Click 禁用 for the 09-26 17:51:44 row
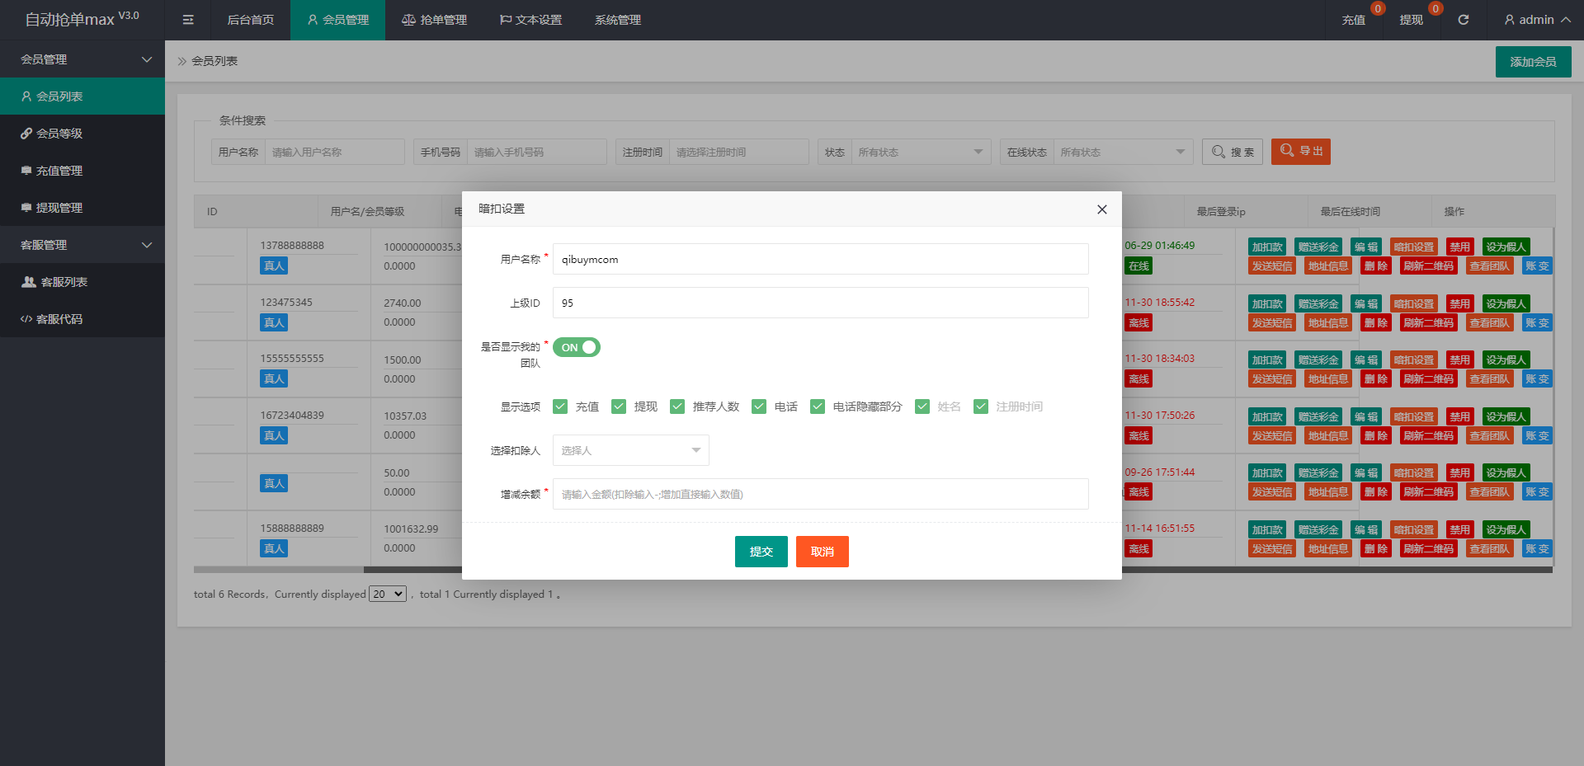 pyautogui.click(x=1460, y=472)
